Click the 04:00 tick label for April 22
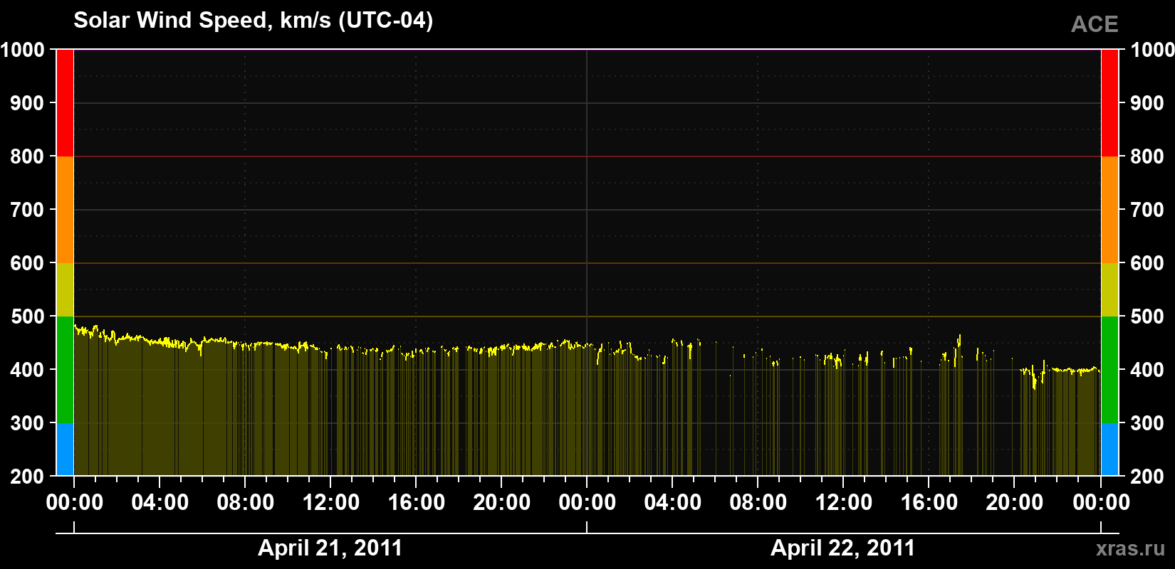Screen dimensions: 1175x569 coord(673,503)
